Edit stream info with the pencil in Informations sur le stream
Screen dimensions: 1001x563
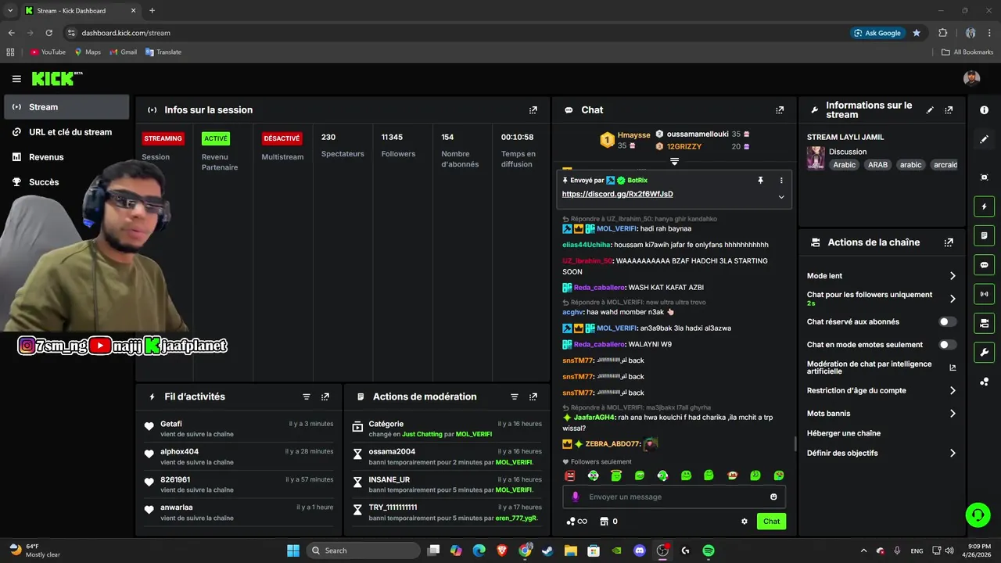pos(930,110)
